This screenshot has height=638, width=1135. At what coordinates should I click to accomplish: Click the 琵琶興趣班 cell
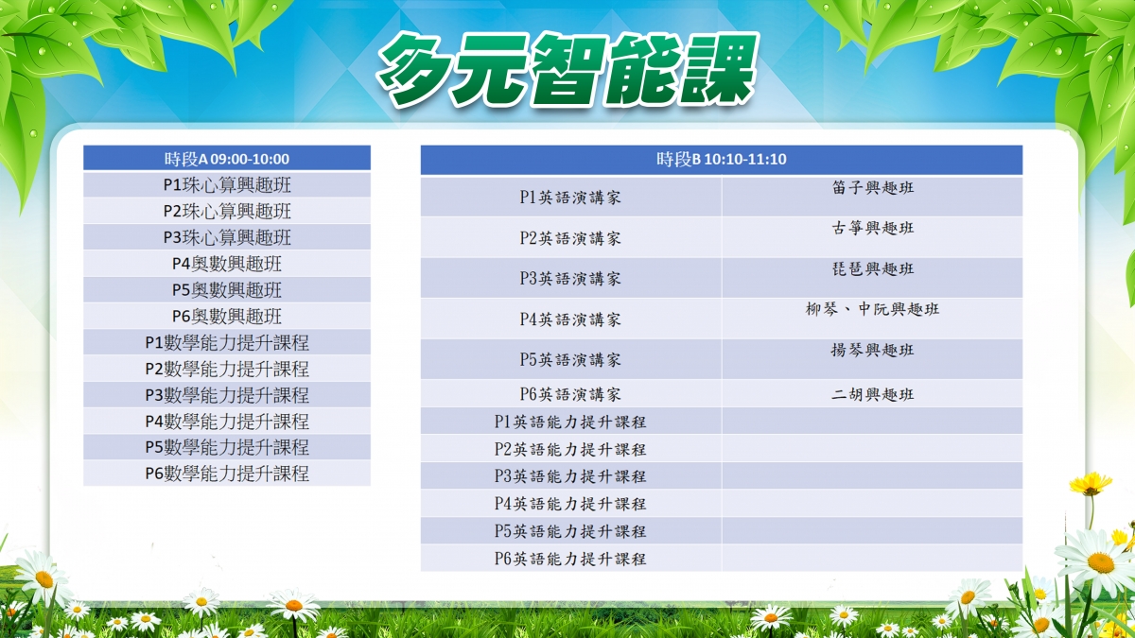pos(872,278)
